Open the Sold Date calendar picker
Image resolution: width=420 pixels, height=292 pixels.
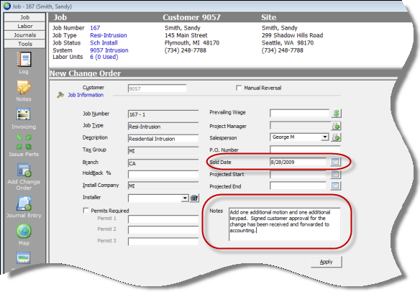tap(335, 162)
